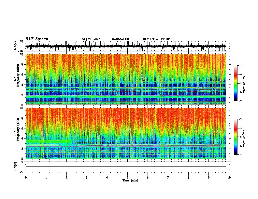Click the ch.1 spectrogram "4" kHz tick label
Screen dimensions: 258x199
click(23, 85)
